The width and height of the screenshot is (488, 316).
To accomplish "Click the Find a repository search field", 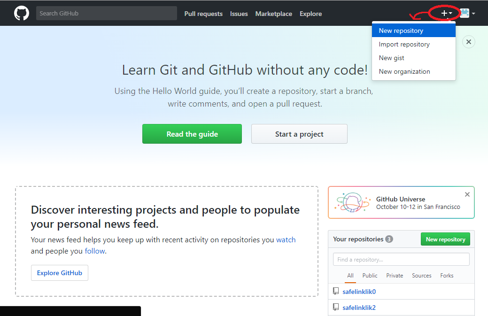I will tap(401, 259).
